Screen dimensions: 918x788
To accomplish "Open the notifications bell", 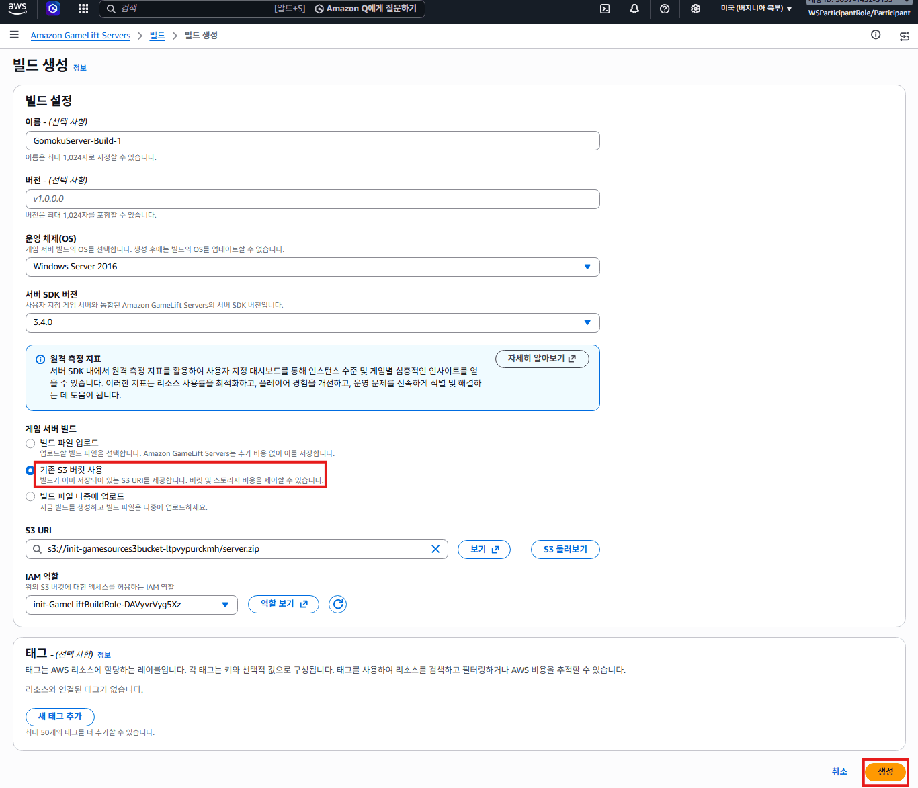I will 634,9.
